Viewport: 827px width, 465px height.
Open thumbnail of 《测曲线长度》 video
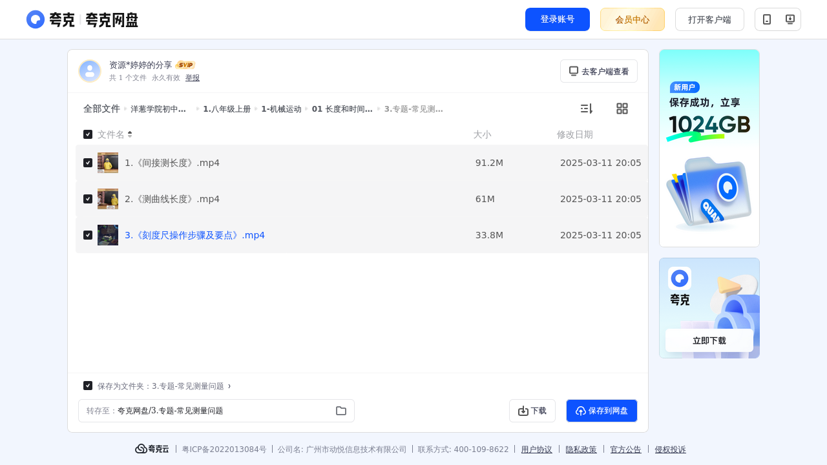[108, 199]
